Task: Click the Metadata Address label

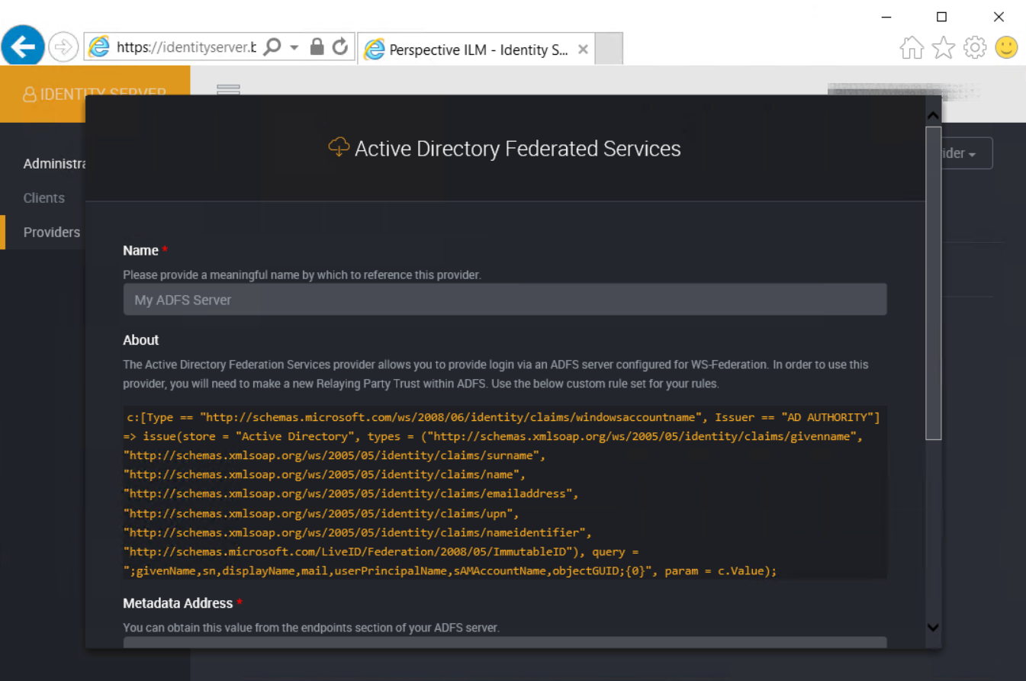Action: [x=178, y=603]
